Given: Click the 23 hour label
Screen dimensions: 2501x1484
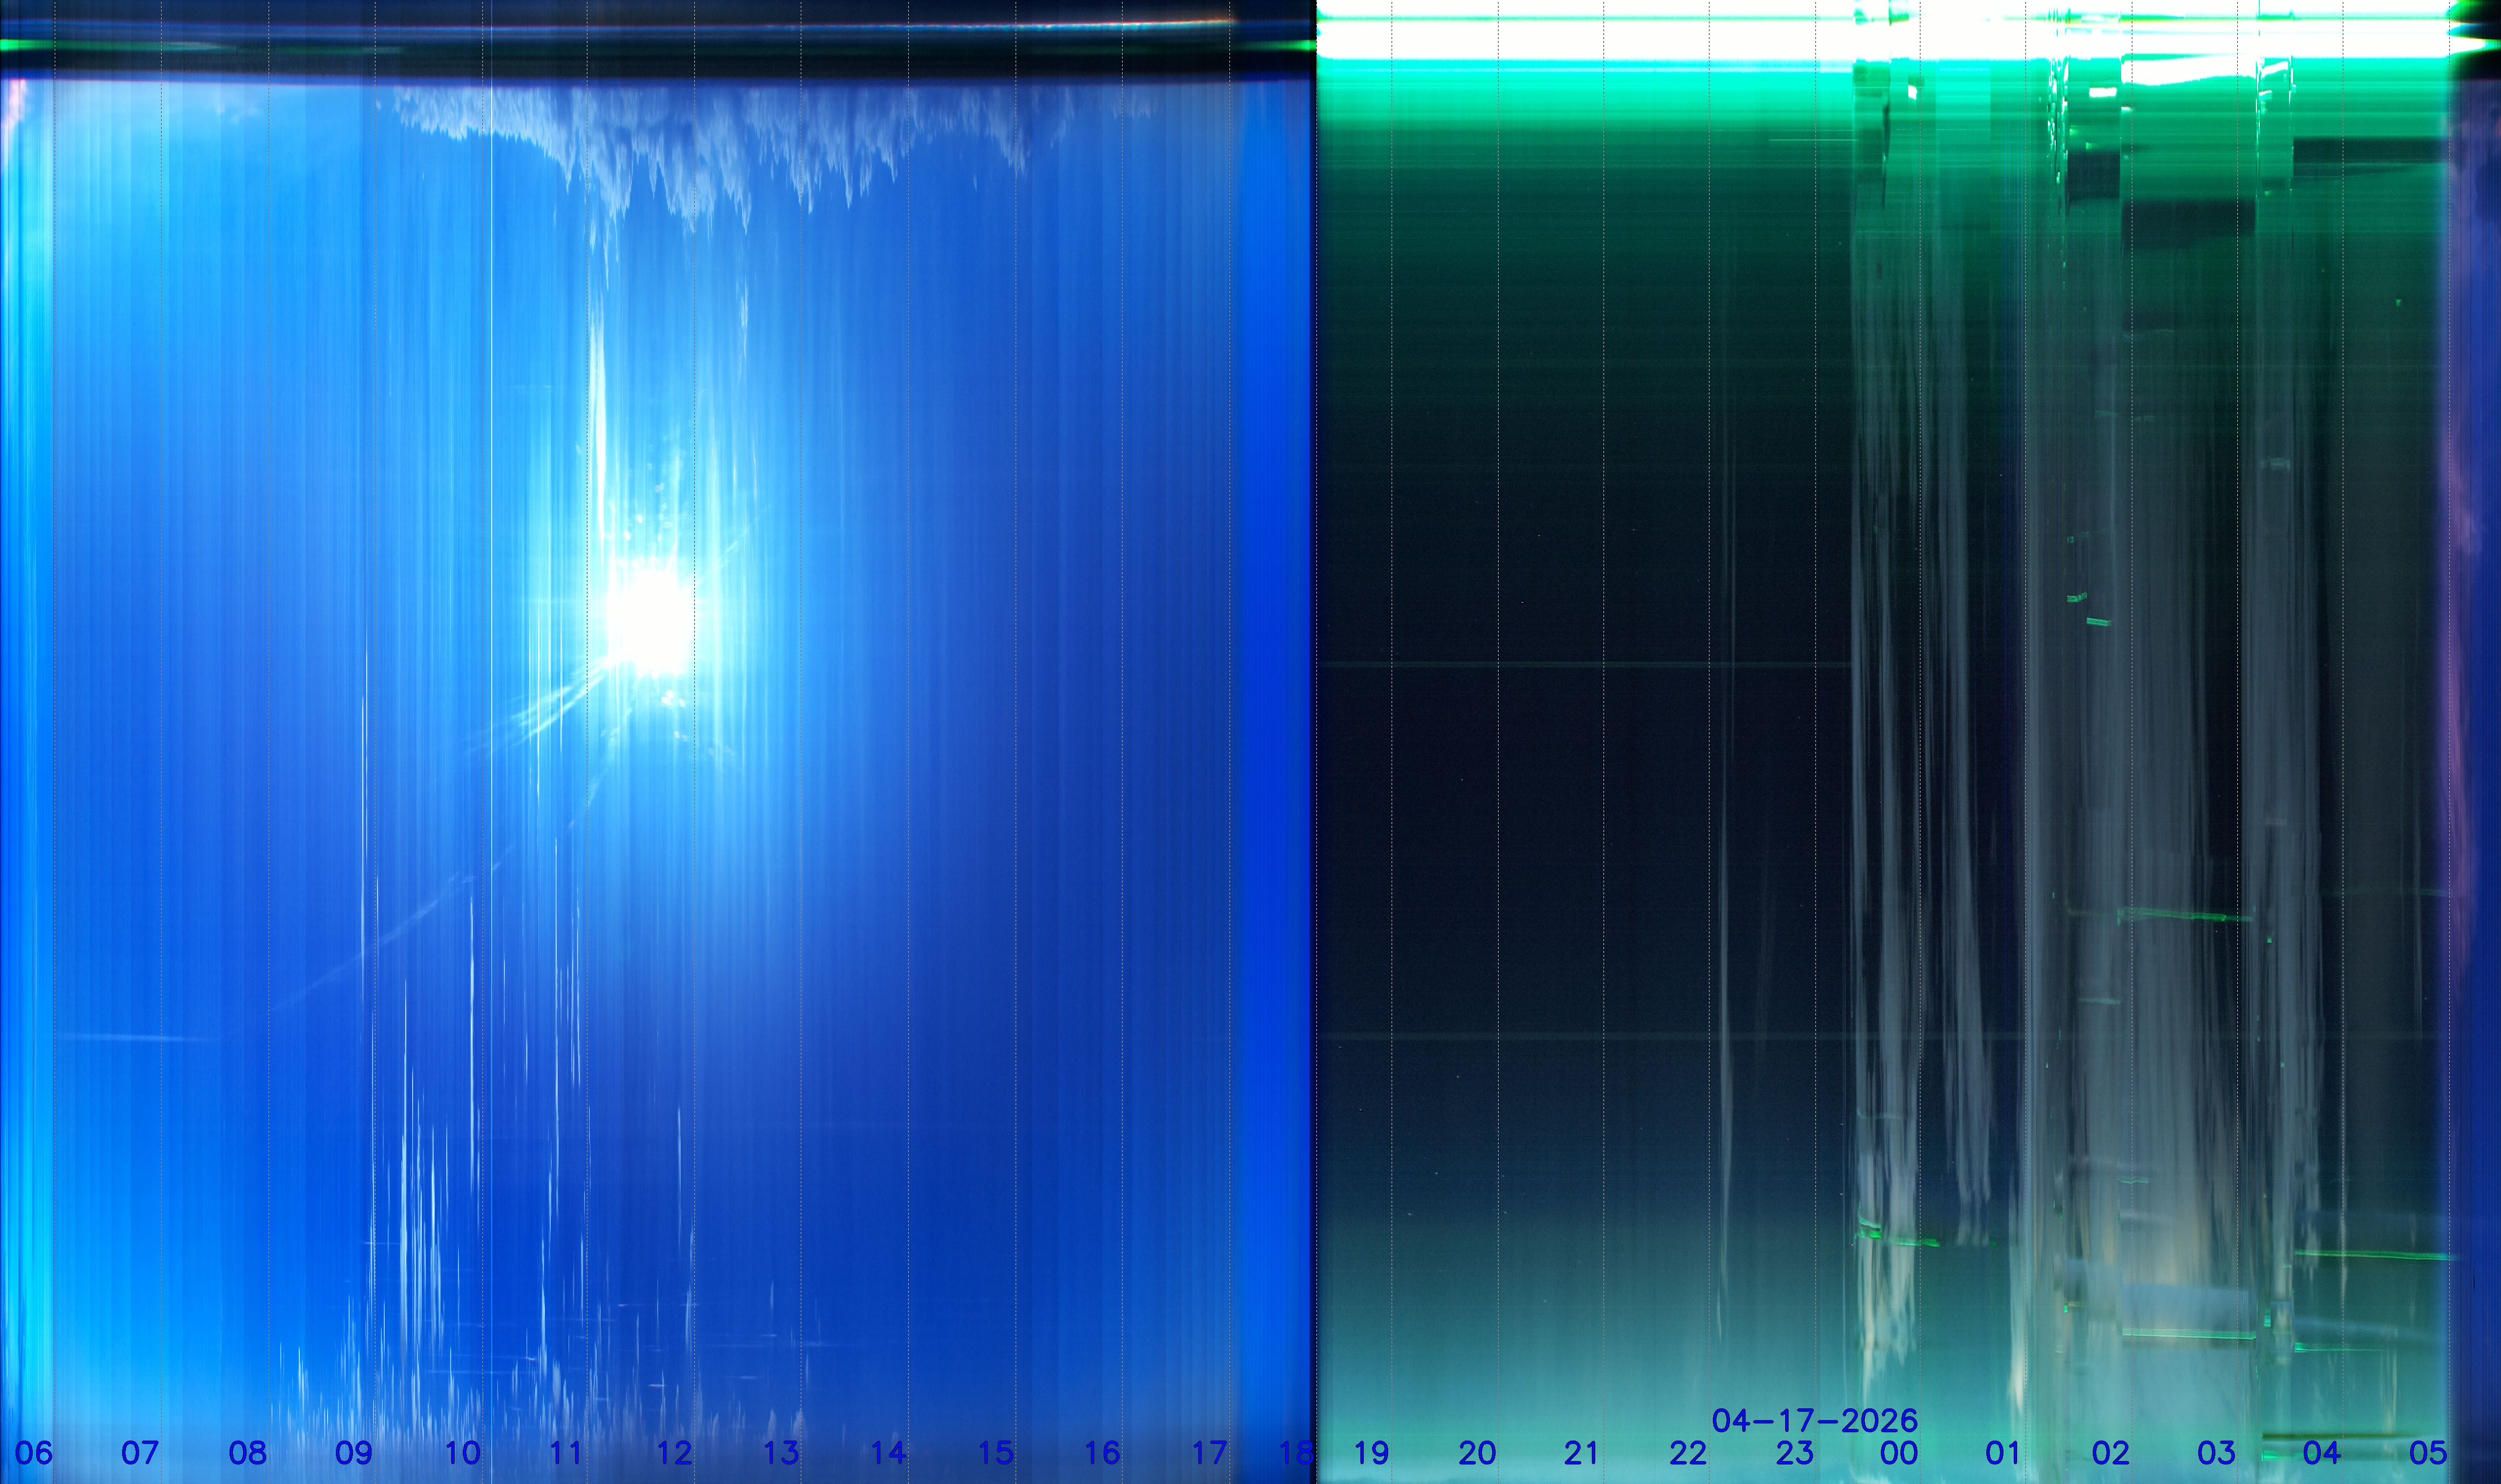Looking at the screenshot, I should [x=1794, y=1453].
